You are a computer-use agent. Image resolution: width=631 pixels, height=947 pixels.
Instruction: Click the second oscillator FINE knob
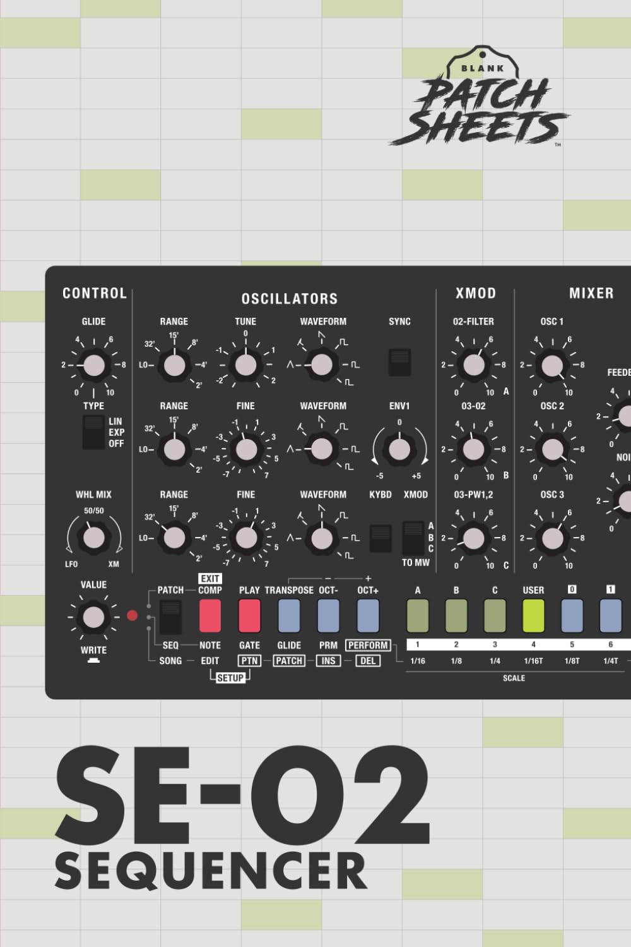[246, 449]
